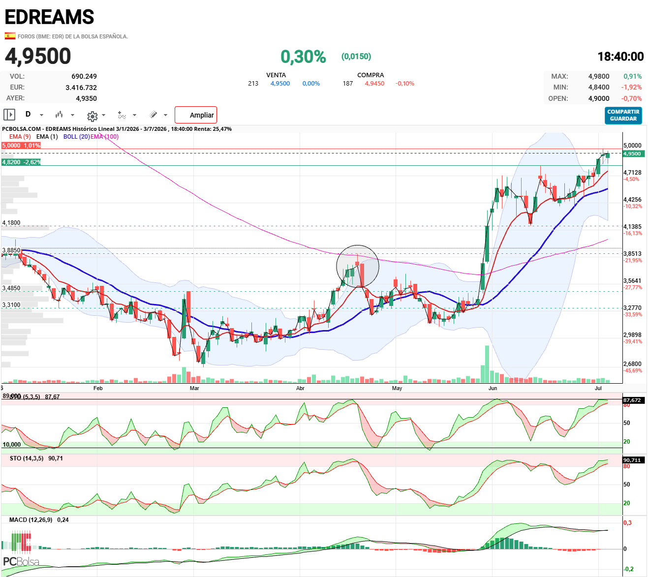Click the MACD (12,26,9) indicator label

pyautogui.click(x=31, y=519)
